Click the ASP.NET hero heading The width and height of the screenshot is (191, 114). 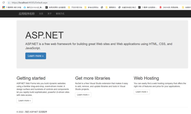(x=44, y=35)
